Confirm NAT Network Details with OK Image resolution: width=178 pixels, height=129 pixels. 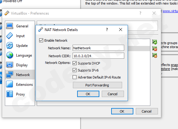pyautogui.click(x=88, y=94)
